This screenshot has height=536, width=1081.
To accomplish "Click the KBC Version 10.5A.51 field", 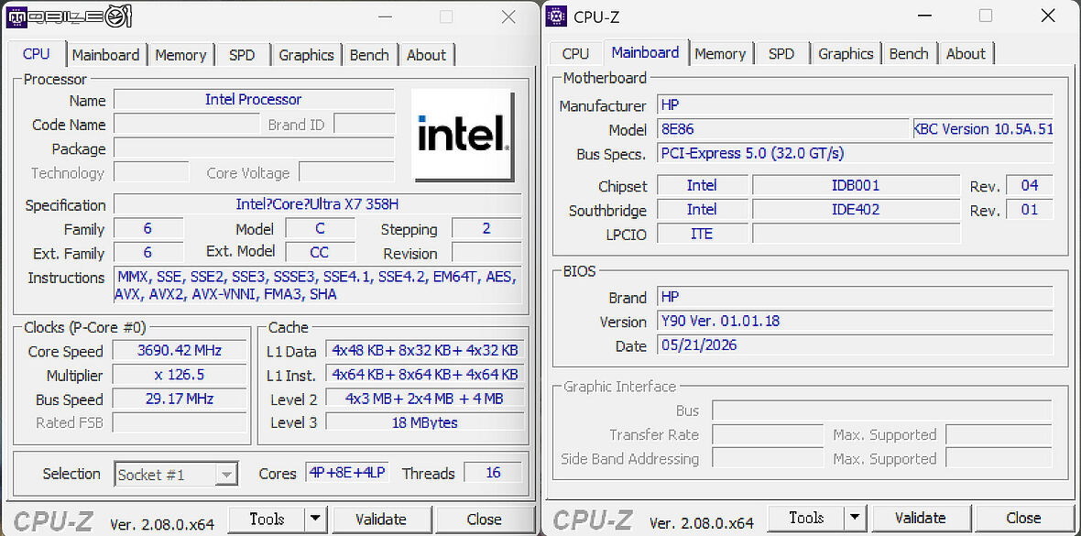I will [983, 129].
